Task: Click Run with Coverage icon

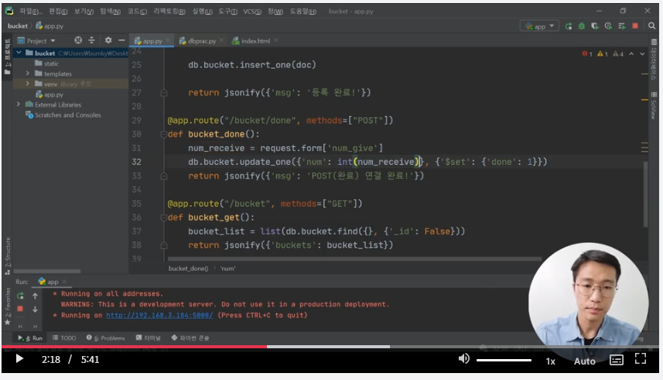Action: [595, 26]
